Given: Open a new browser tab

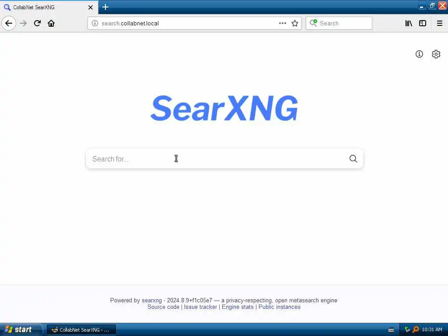Looking at the screenshot, I should [105, 7].
